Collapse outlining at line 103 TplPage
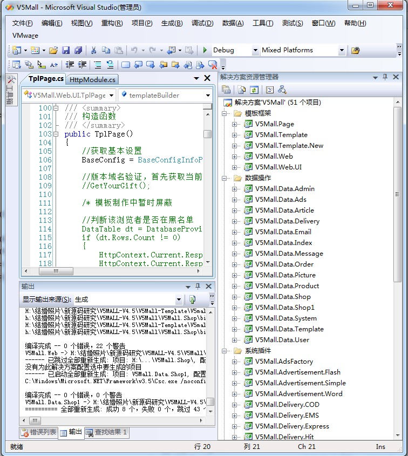This screenshot has height=456, width=408. [56, 134]
